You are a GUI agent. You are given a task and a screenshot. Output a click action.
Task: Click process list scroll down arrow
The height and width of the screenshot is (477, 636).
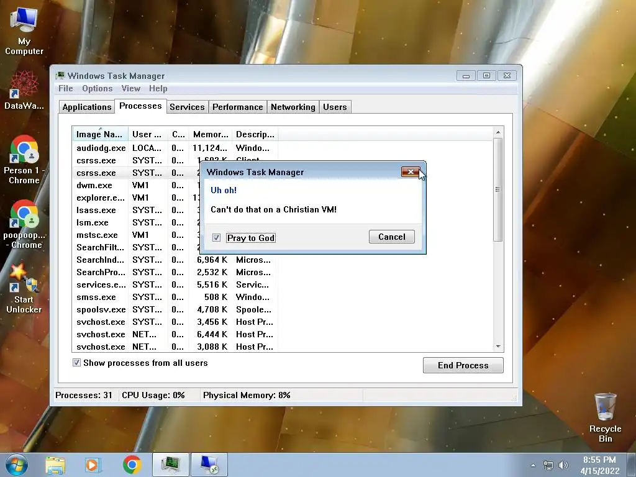coord(498,347)
